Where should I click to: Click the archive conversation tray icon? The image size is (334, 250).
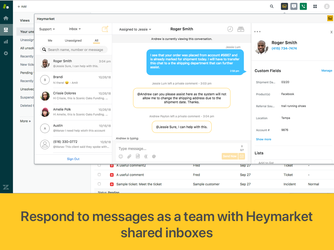tap(241, 29)
